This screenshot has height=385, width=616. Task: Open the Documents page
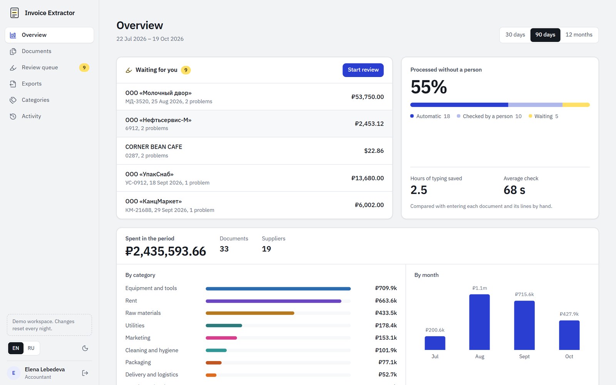[49, 51]
